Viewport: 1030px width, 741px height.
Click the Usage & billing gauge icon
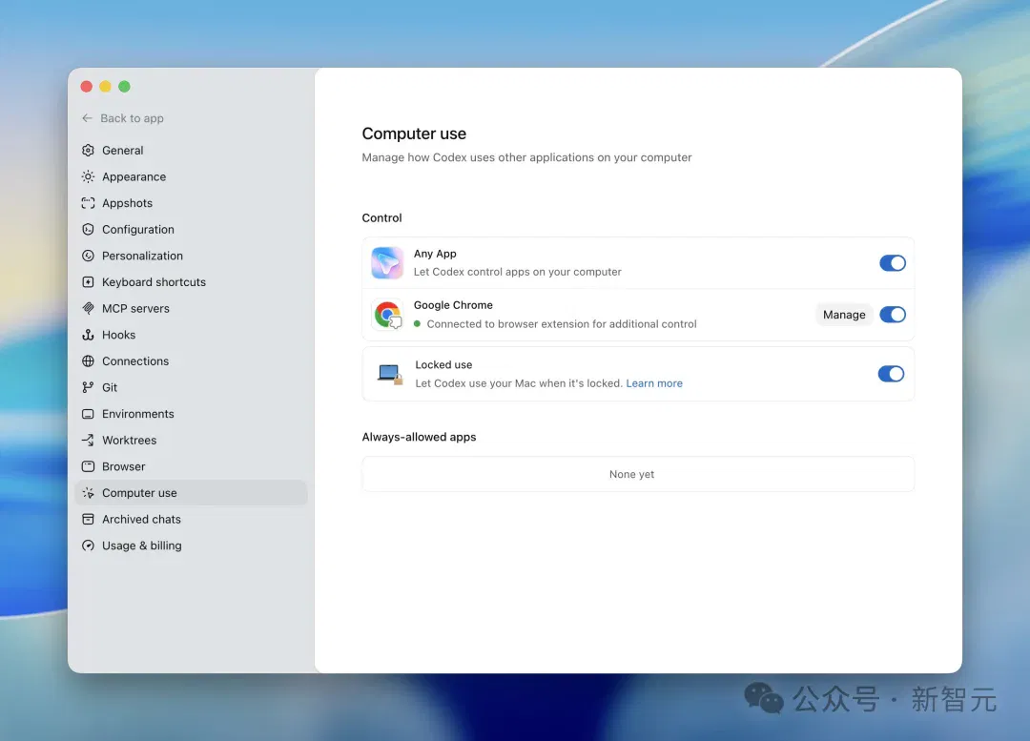pos(88,545)
